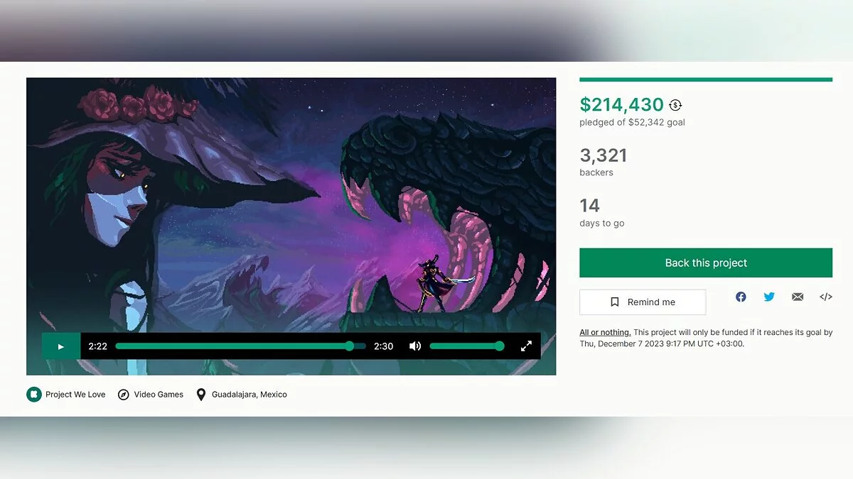Click the location pin icon for Guadalajara
The image size is (853, 479).
coord(201,395)
